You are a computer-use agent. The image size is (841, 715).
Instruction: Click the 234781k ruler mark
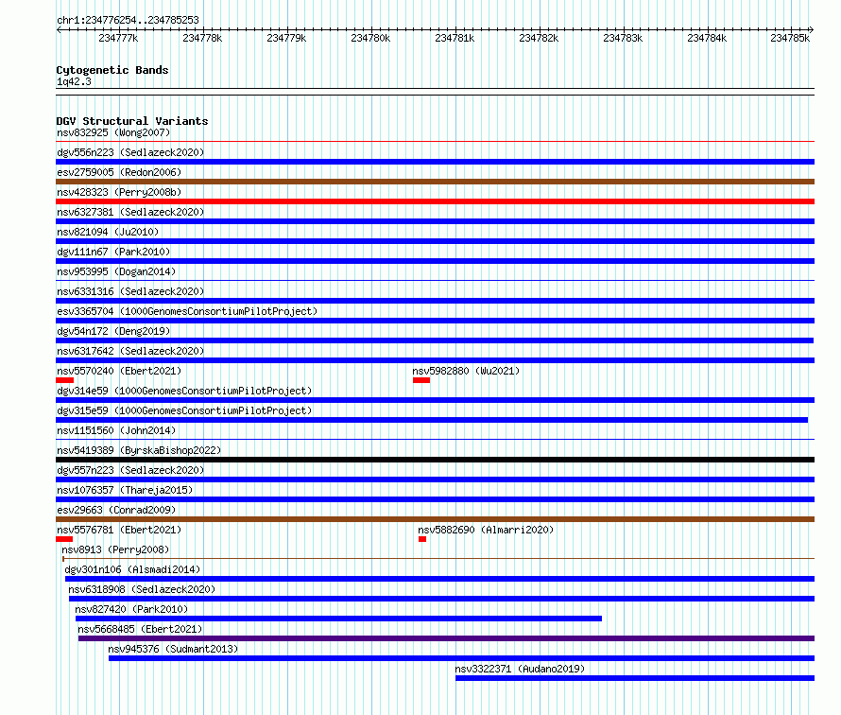coord(455,38)
